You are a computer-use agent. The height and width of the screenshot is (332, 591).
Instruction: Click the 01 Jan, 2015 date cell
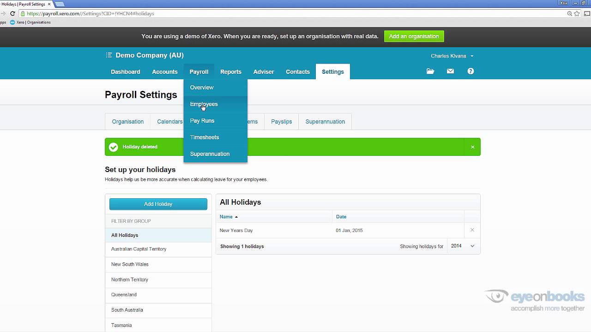point(349,231)
